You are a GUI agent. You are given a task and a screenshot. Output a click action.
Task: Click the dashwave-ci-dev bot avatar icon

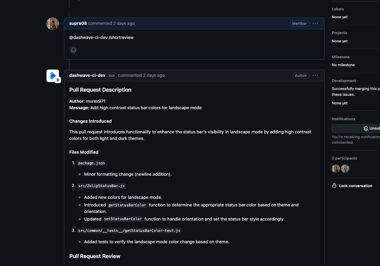pos(53,76)
